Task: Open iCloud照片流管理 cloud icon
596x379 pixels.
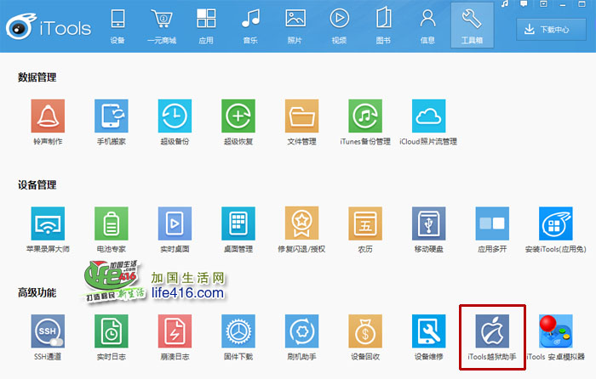Action: tap(428, 116)
